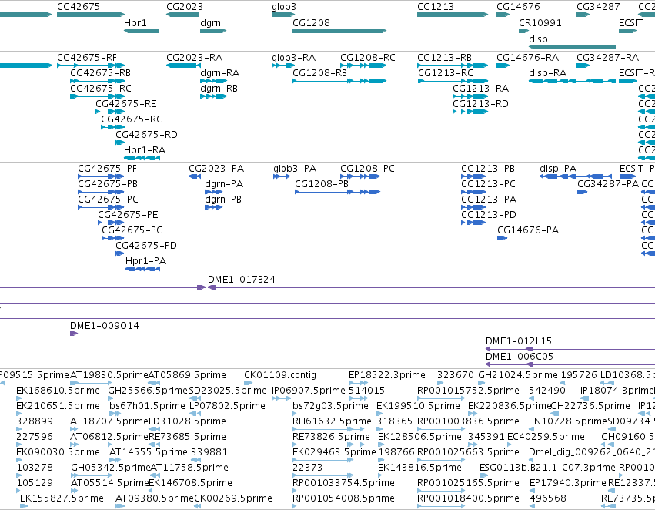
Task: Select the CG34287 gene label
Action: pyautogui.click(x=598, y=7)
